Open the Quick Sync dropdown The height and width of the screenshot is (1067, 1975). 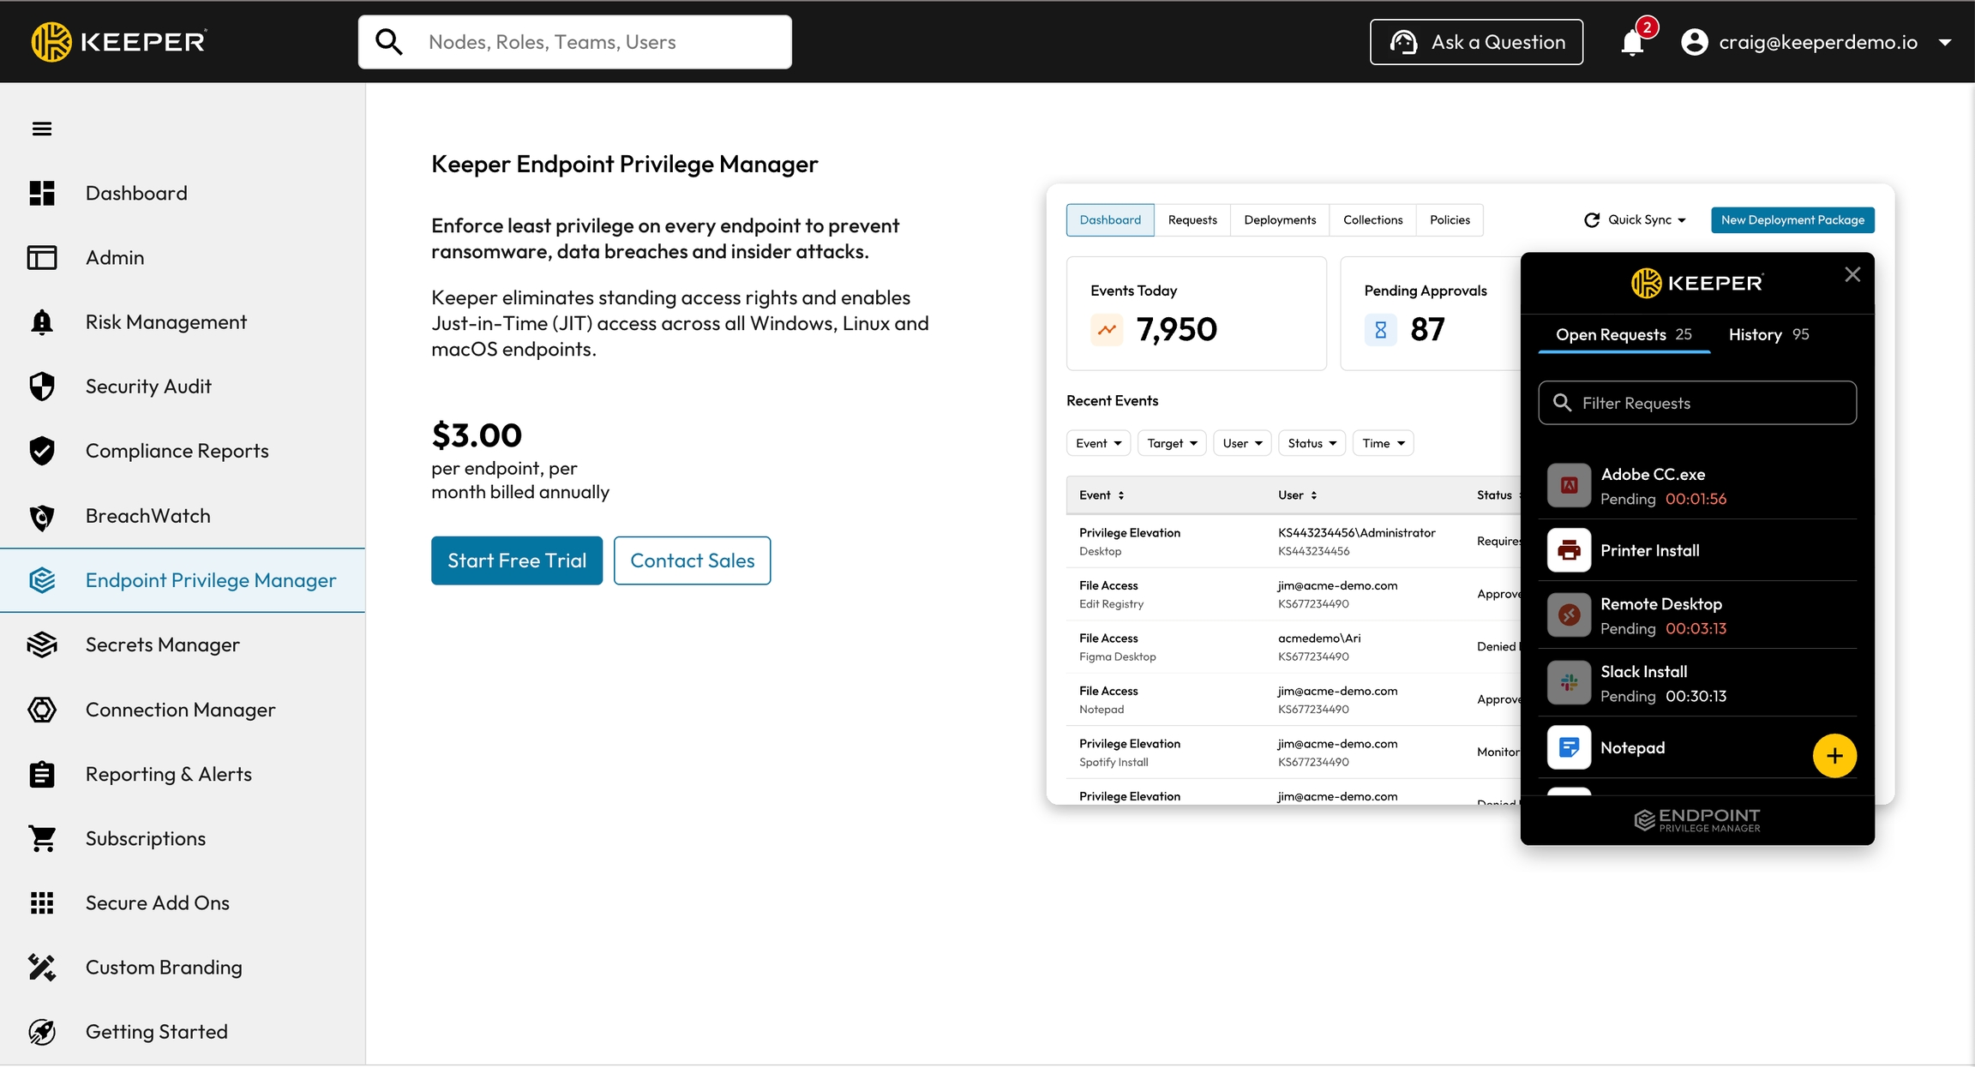tap(1635, 220)
